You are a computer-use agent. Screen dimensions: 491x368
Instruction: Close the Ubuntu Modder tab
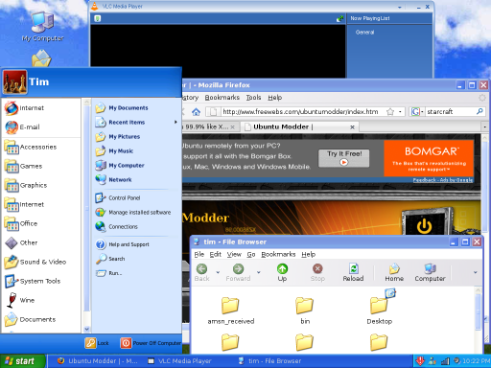pos(352,127)
